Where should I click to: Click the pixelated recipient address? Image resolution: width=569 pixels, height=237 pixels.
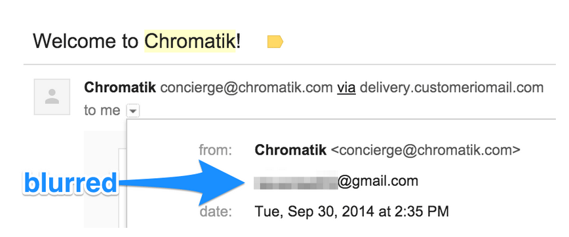click(296, 181)
